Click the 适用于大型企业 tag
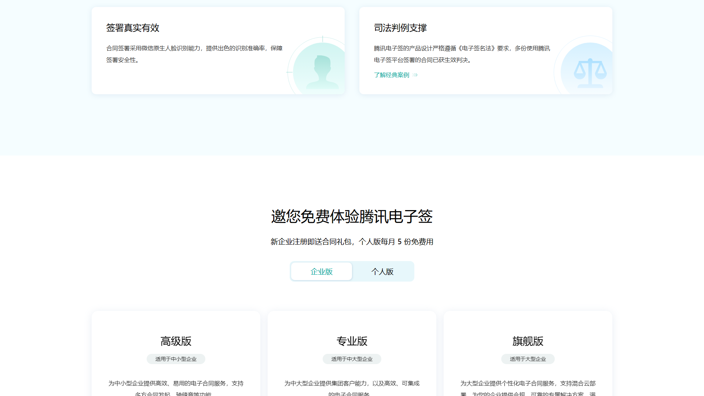Screen dimensions: 704x396 528,359
